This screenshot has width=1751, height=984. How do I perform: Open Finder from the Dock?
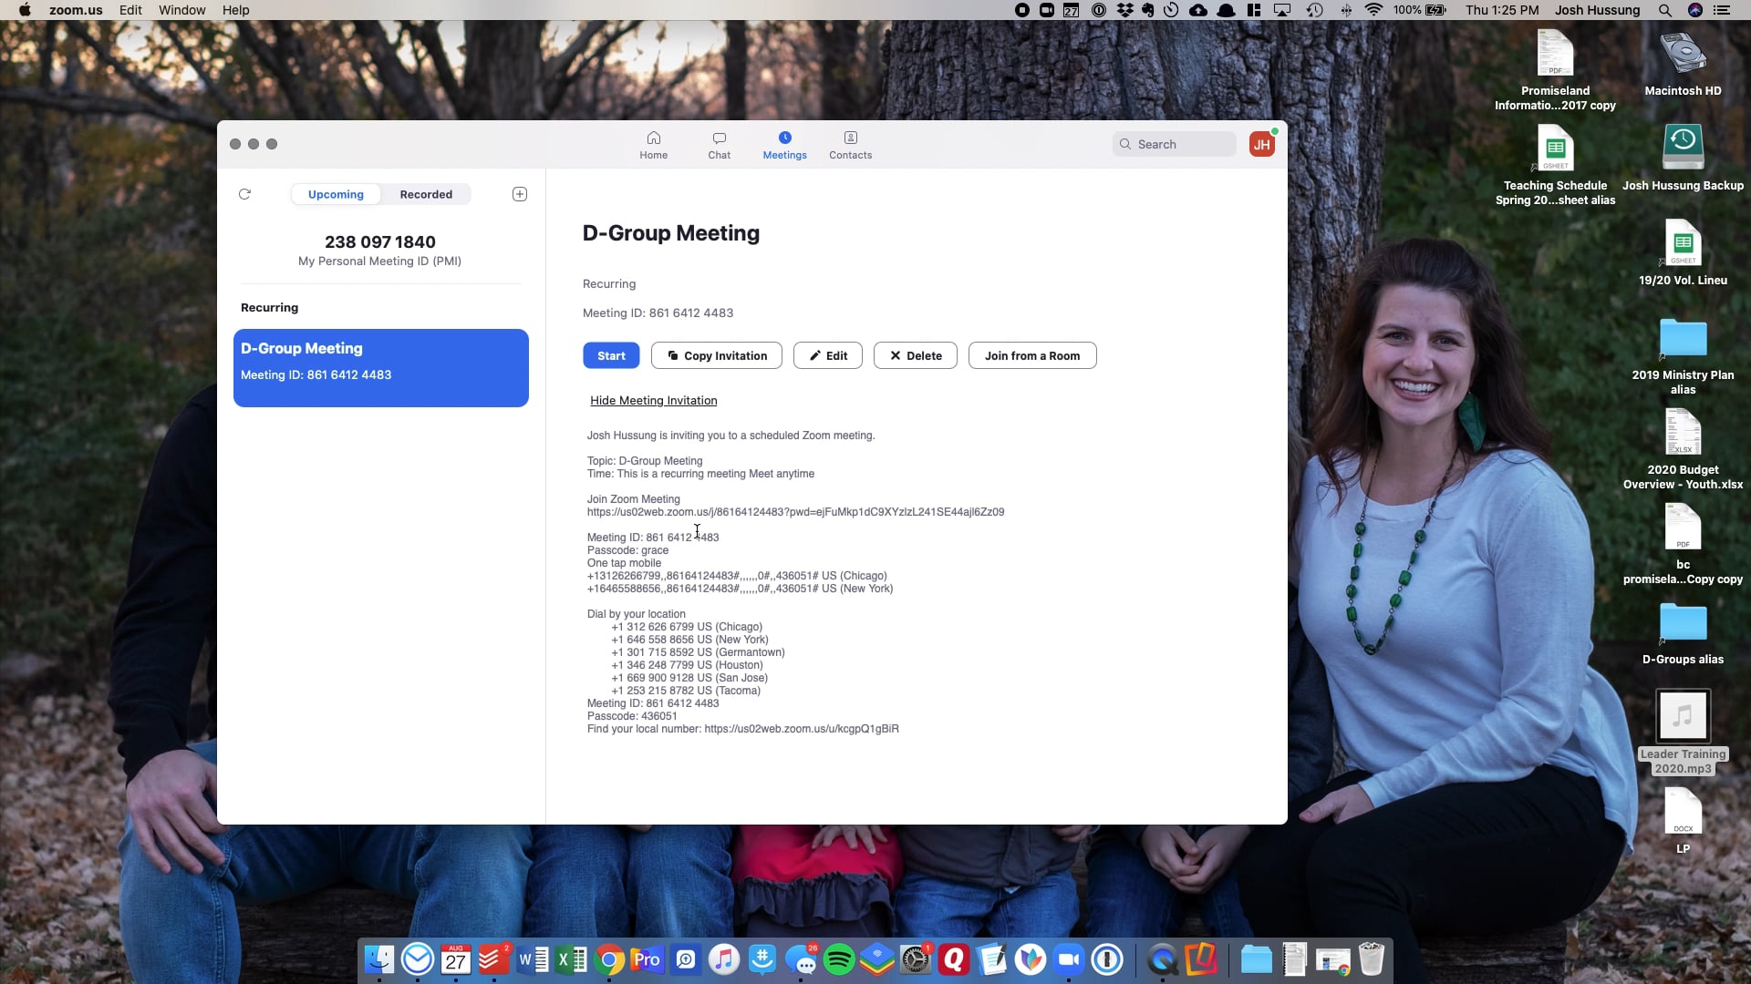pos(379,959)
